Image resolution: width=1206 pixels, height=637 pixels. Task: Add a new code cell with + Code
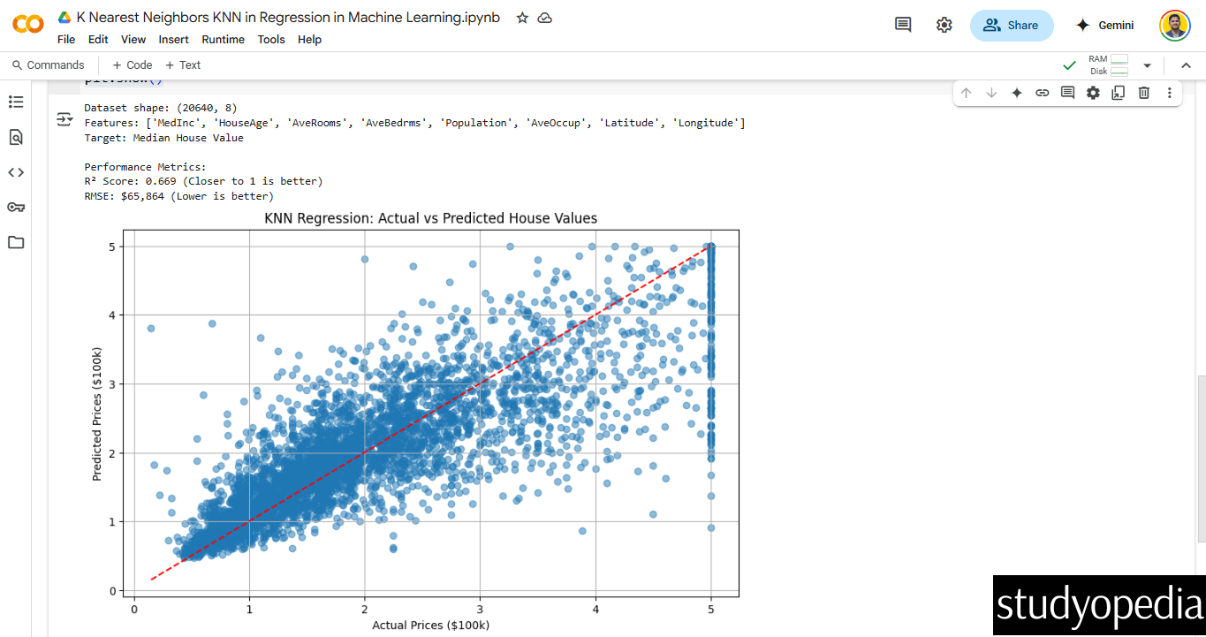[x=131, y=64]
